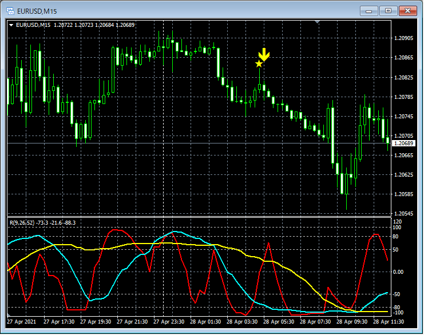Click the price scale value 1.20905
Viewport: 424px width, 335px height.
[x=404, y=38]
